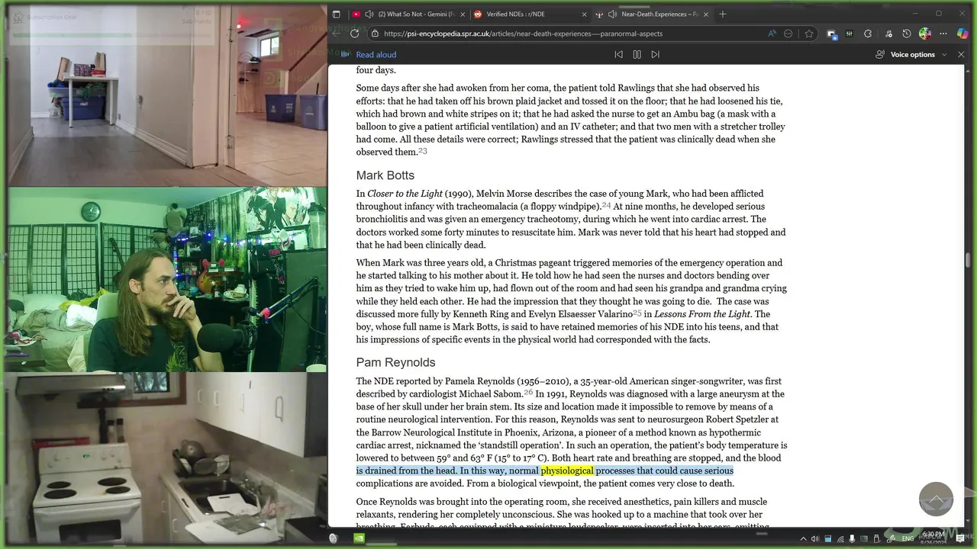Click the highlighted word physiological
Image resolution: width=977 pixels, height=549 pixels.
point(567,470)
